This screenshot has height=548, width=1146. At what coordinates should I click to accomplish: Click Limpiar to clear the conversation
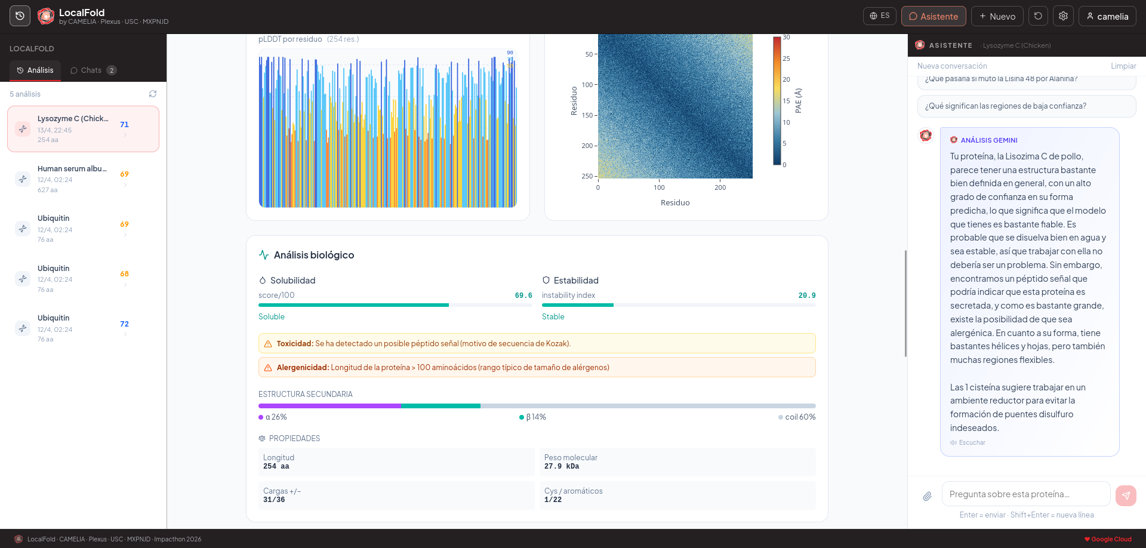pos(1123,66)
